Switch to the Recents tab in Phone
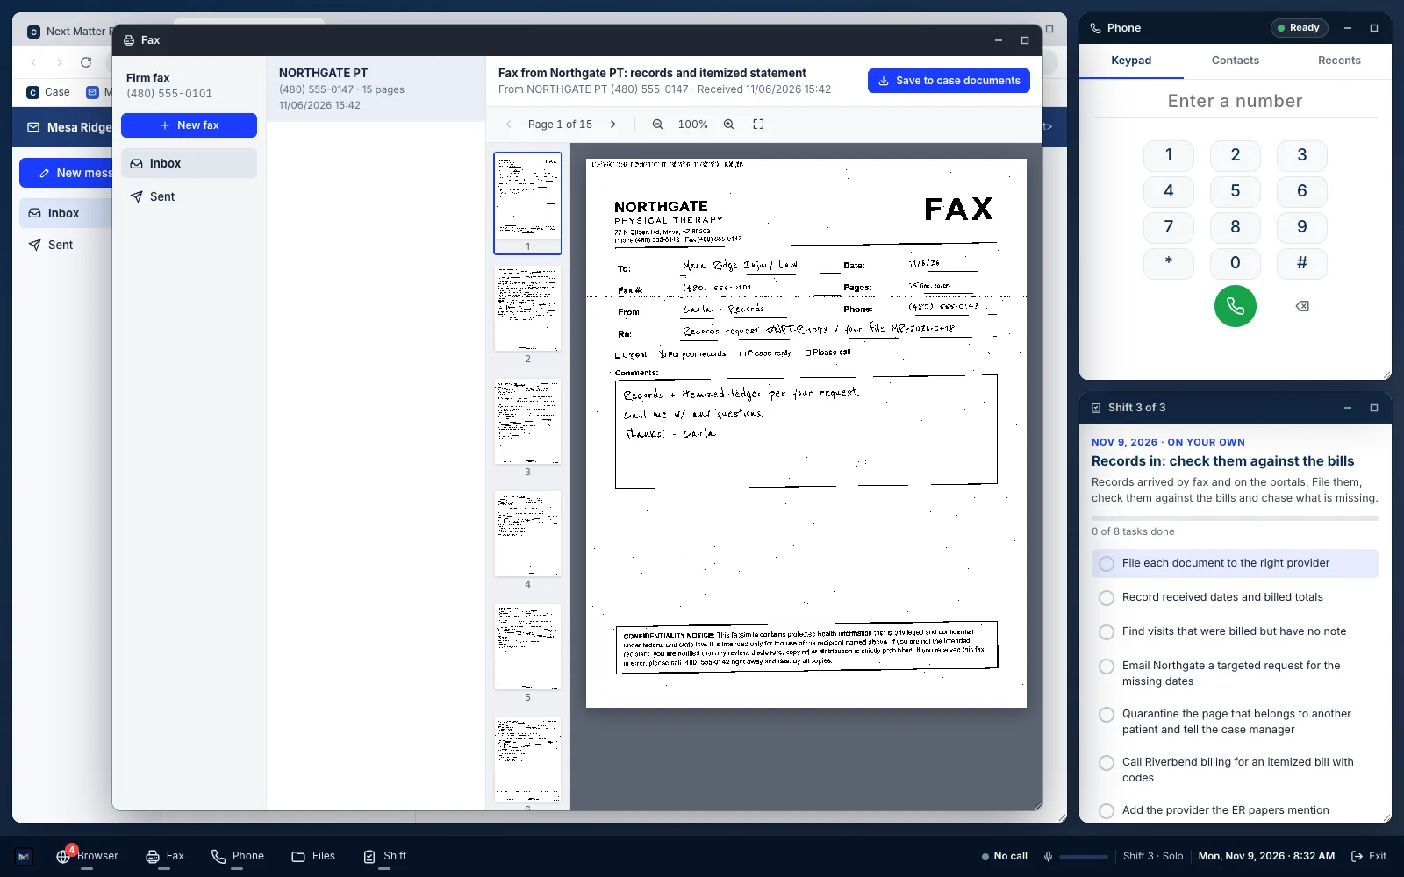The height and width of the screenshot is (877, 1404). point(1339,61)
